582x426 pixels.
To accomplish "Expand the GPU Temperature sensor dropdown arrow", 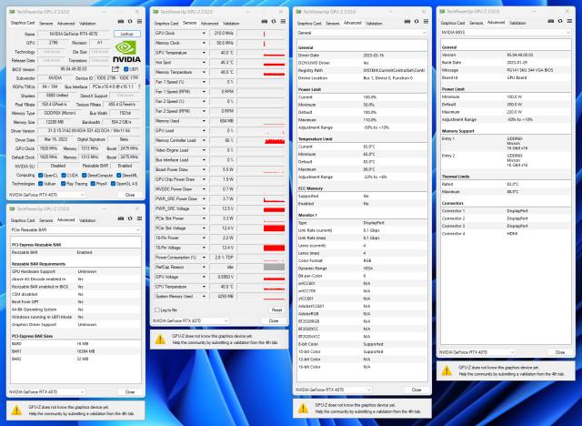I will (x=204, y=53).
